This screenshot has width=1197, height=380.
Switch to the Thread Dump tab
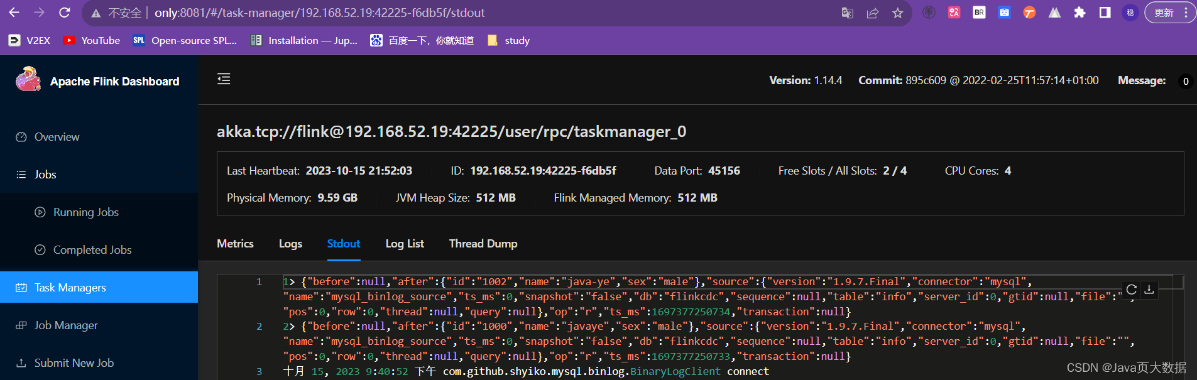pos(483,244)
